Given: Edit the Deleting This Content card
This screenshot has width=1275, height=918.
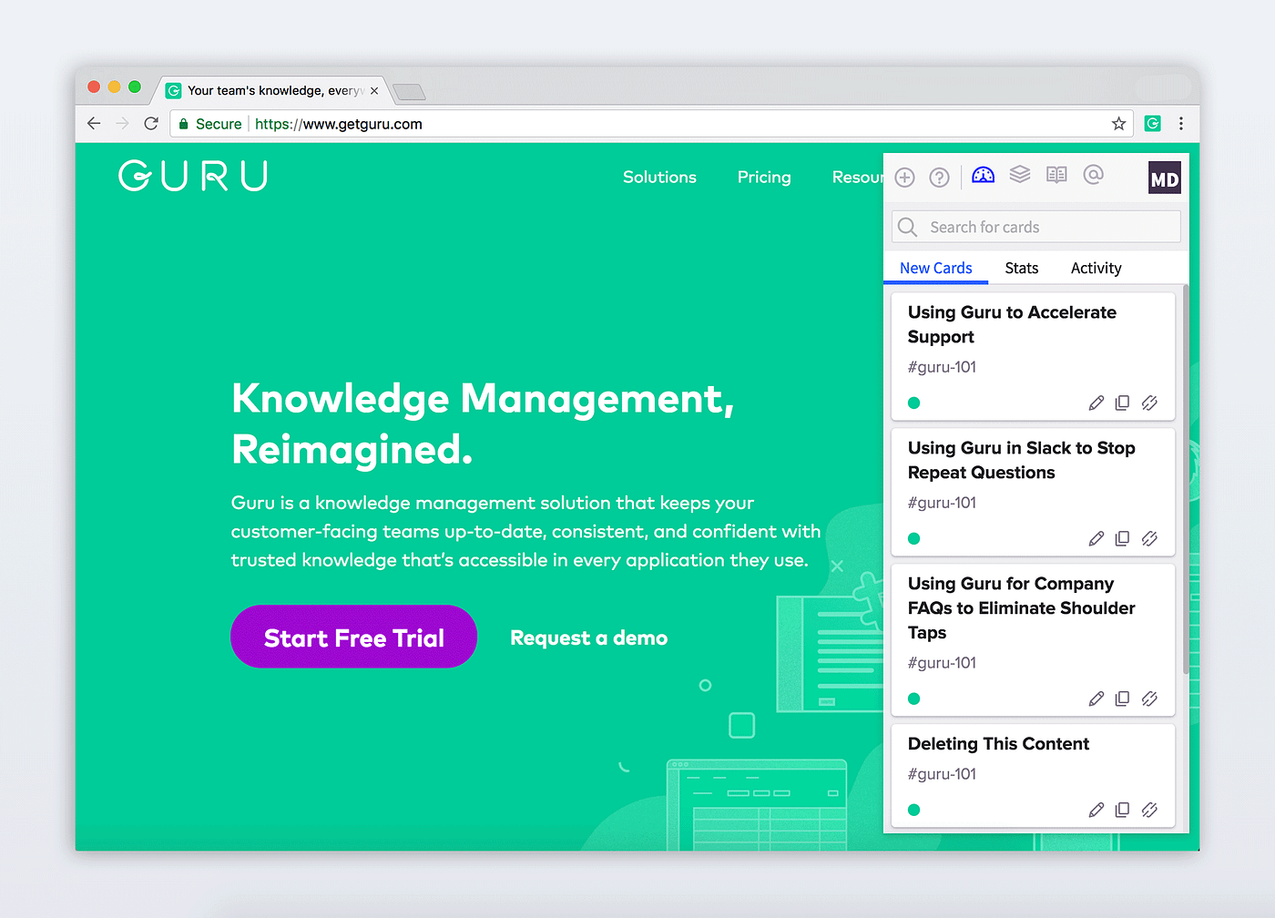Looking at the screenshot, I should [x=1096, y=810].
